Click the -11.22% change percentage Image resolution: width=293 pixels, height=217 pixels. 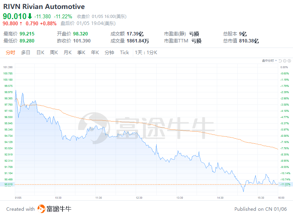click(63, 17)
